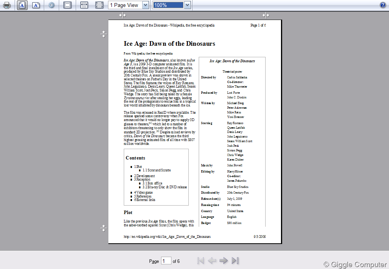Open the 1 Page View dropdown
Viewport: 389px width, 269px height.
pyautogui.click(x=128, y=5)
